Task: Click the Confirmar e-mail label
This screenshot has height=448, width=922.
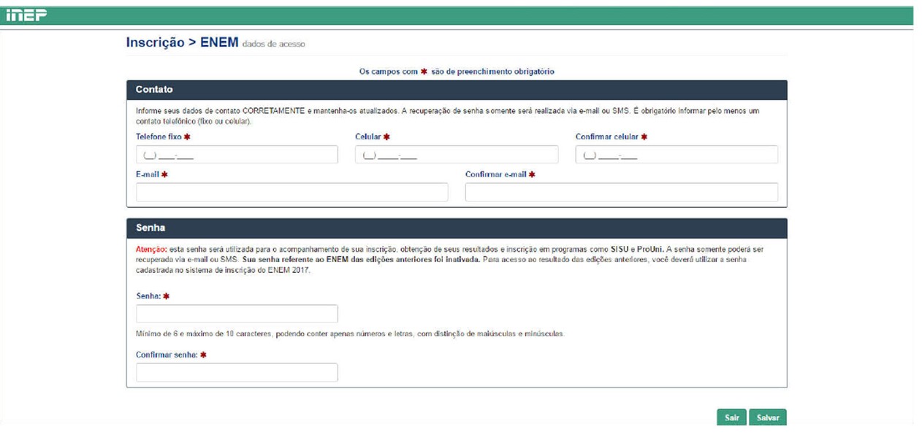Action: coord(495,174)
